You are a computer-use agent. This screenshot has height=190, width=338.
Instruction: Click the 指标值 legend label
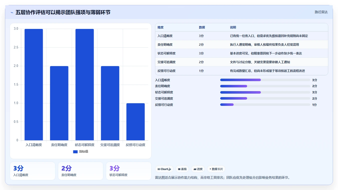(84, 152)
